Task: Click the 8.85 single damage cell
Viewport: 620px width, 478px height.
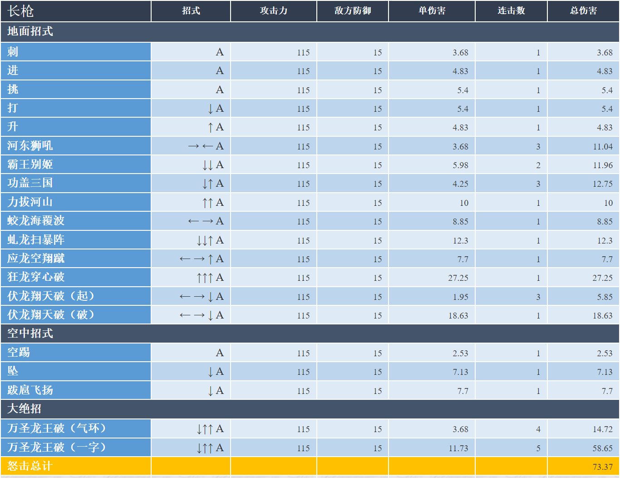Action: click(432, 221)
